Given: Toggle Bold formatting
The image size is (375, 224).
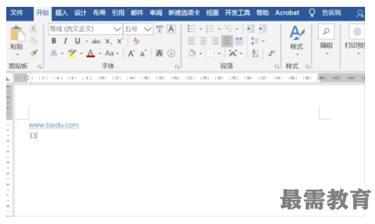Looking at the screenshot, I should 54,41.
